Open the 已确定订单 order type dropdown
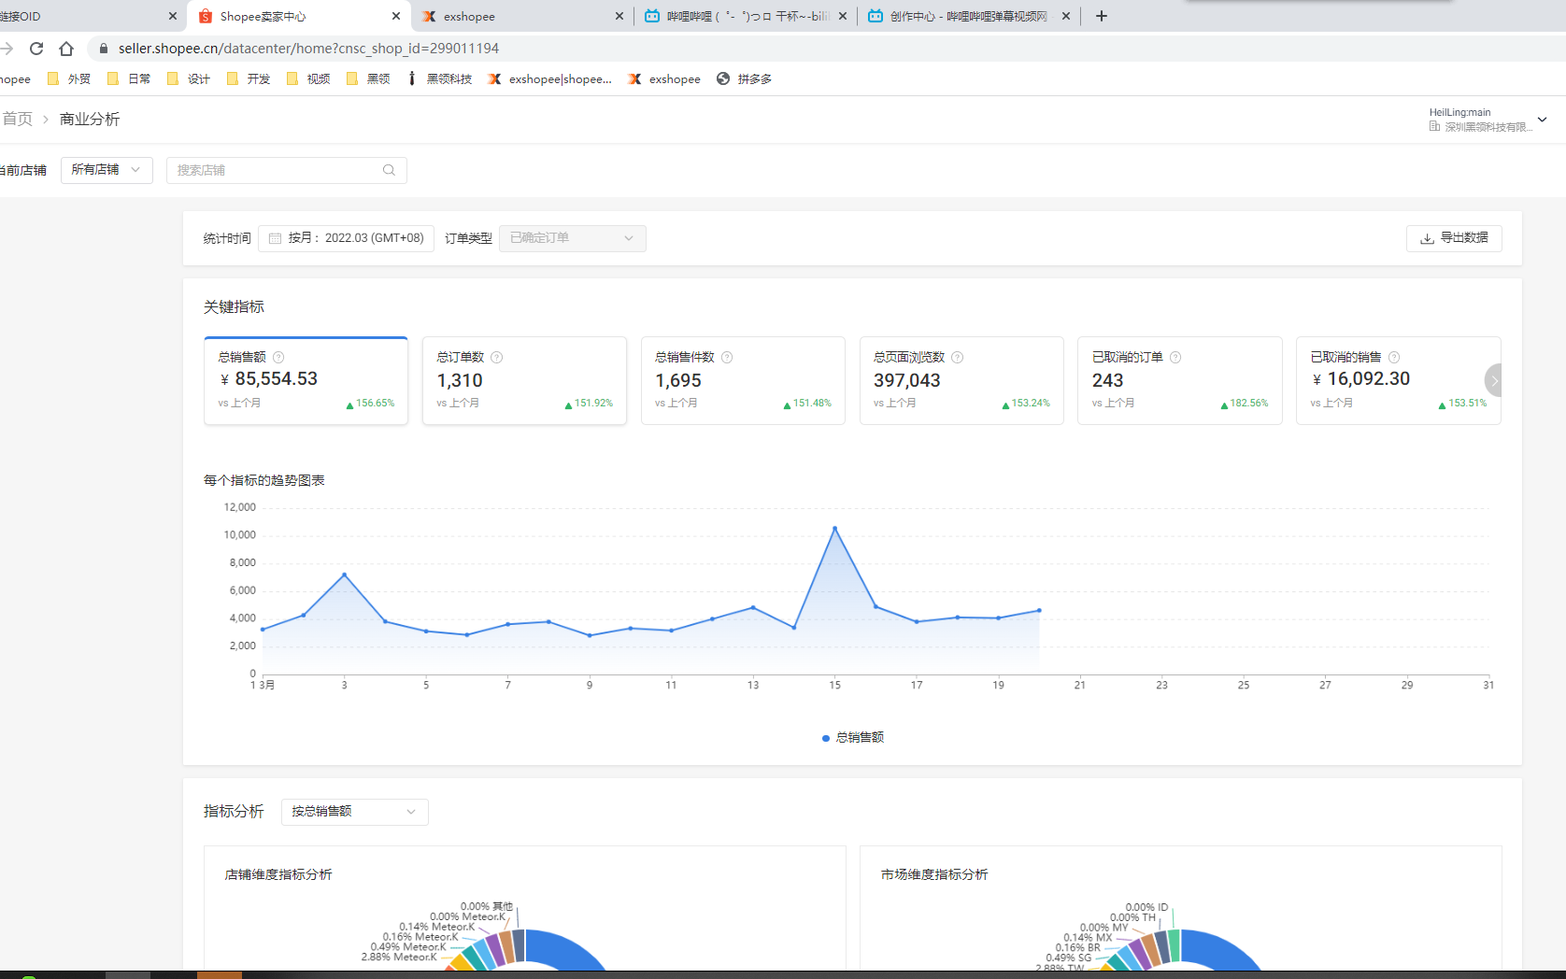The width and height of the screenshot is (1566, 979). [x=572, y=238]
